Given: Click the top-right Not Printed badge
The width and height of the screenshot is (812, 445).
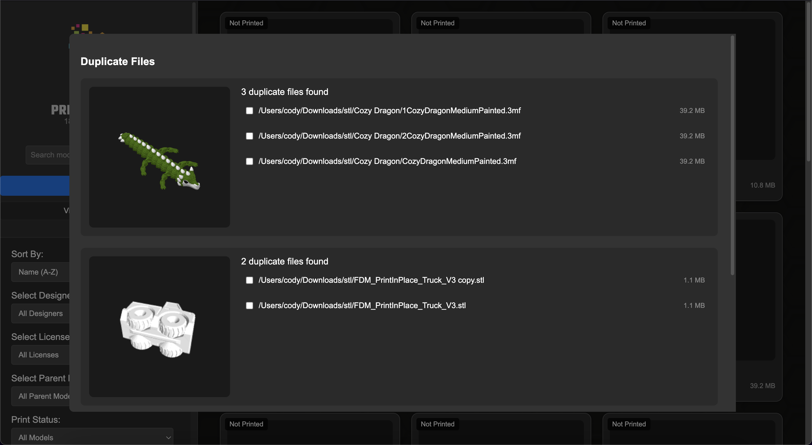Looking at the screenshot, I should coord(629,23).
